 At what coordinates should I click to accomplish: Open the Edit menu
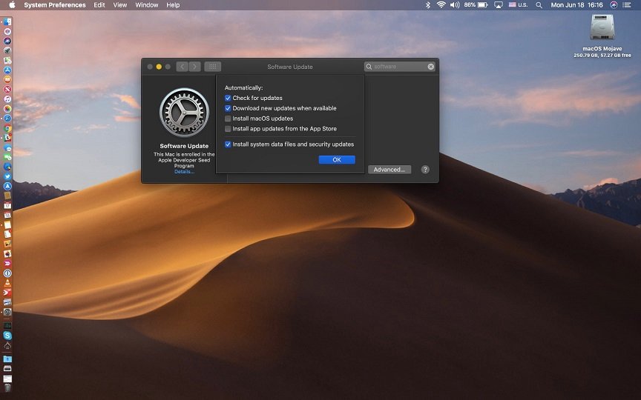[x=99, y=5]
